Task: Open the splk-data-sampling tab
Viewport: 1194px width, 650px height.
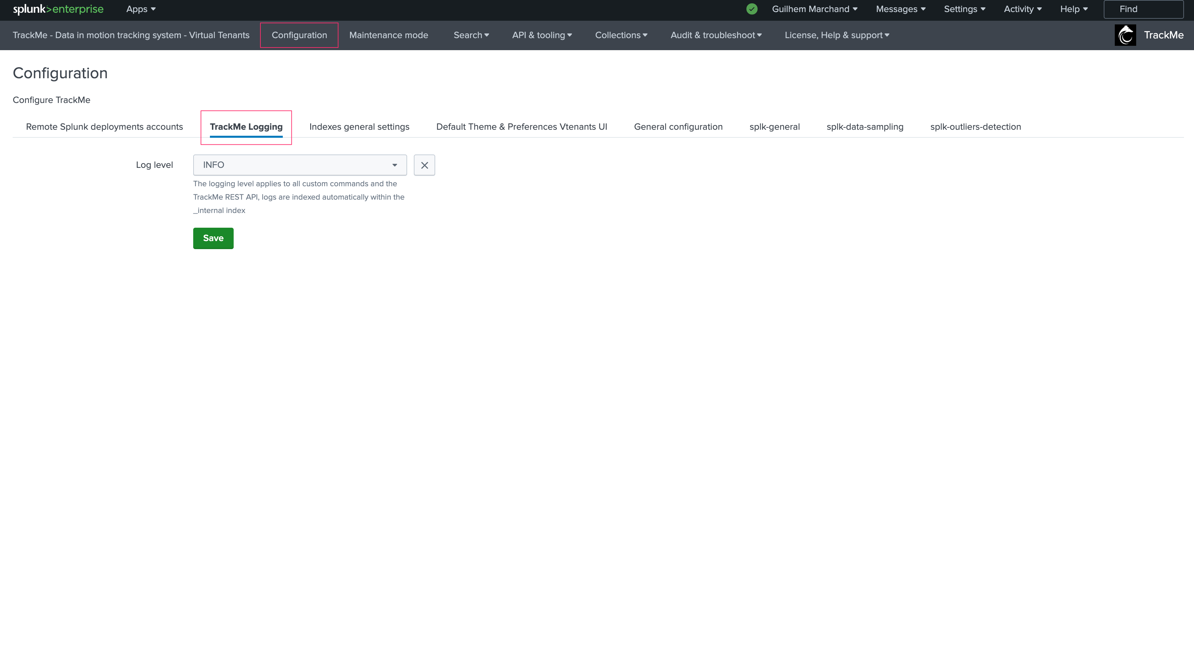Action: click(x=865, y=127)
